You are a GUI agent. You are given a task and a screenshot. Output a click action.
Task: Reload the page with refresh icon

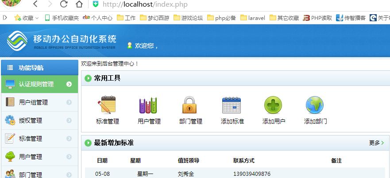click(x=64, y=4)
